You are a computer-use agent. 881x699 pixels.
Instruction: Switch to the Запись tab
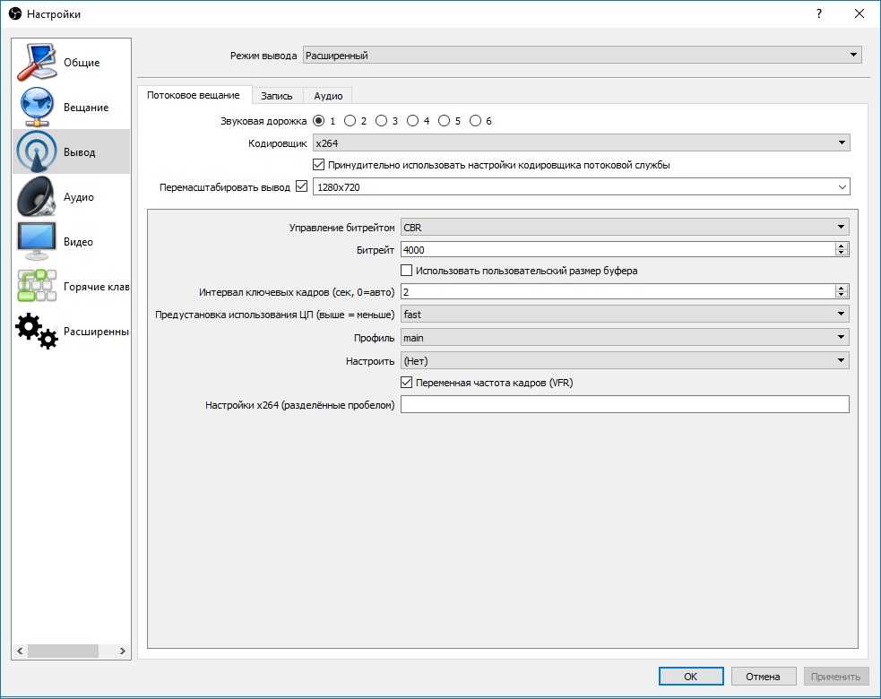[277, 96]
